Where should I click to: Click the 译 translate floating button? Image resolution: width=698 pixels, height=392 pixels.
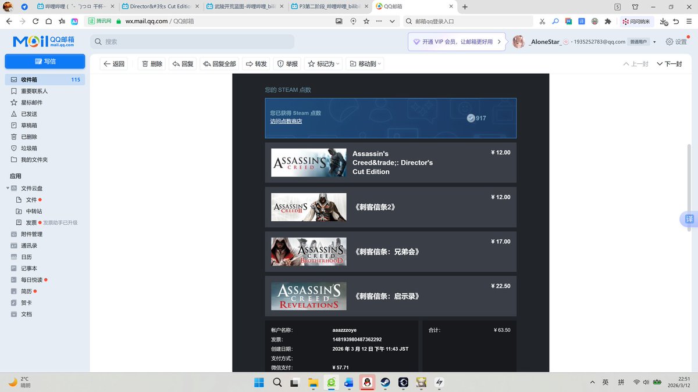coord(689,220)
